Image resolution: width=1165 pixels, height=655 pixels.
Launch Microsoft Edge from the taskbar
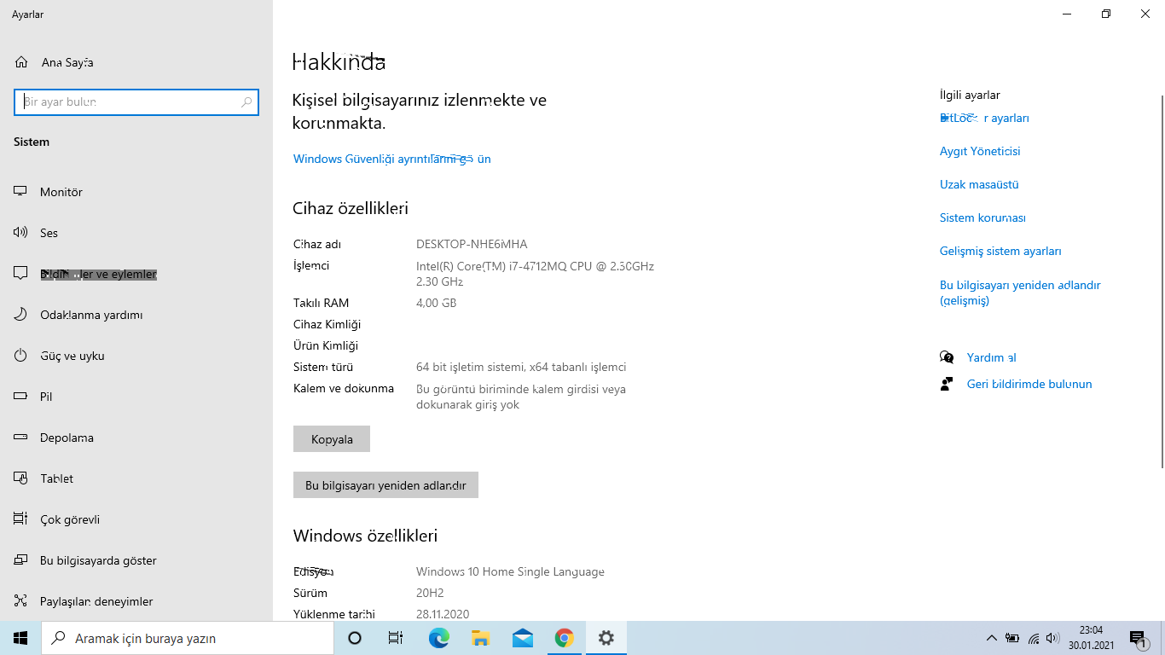(438, 638)
